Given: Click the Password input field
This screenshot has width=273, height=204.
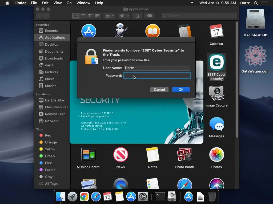Looking at the screenshot, I should point(157,76).
